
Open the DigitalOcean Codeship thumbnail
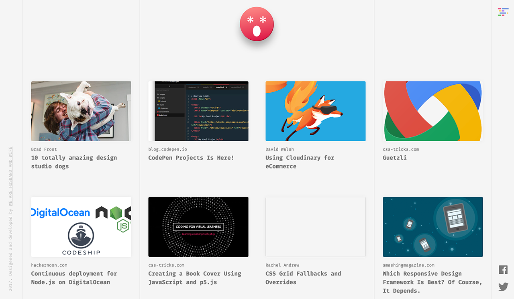(x=81, y=227)
